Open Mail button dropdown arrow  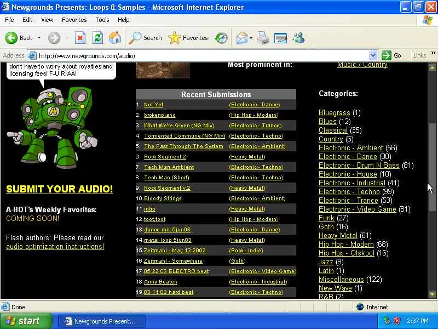click(x=251, y=38)
